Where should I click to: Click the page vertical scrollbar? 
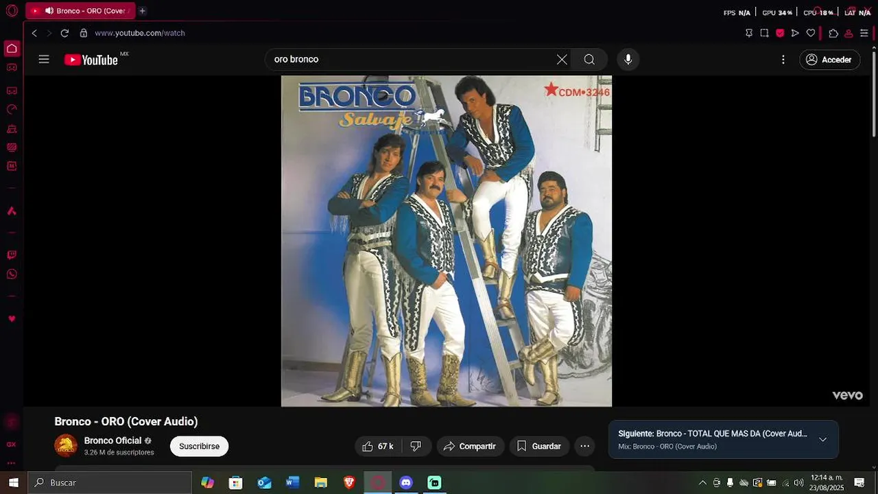coord(874,93)
